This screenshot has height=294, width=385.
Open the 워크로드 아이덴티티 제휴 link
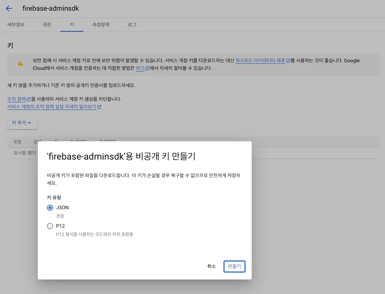260,60
